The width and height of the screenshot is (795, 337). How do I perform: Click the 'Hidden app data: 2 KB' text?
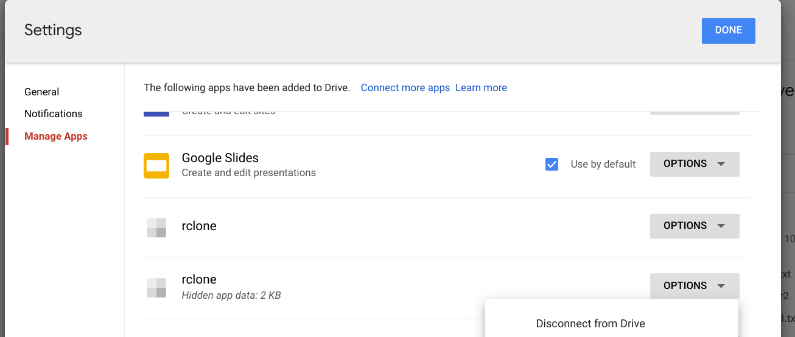pyautogui.click(x=231, y=296)
